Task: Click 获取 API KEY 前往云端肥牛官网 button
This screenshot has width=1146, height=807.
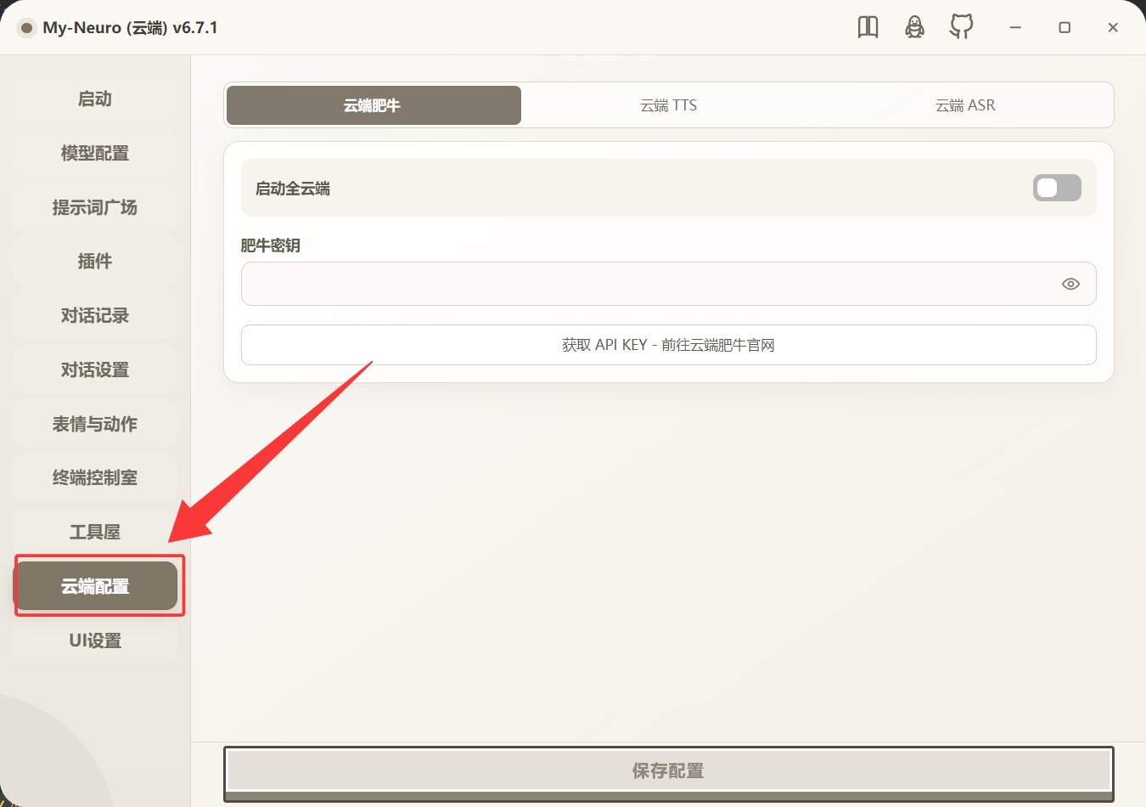Action: (669, 345)
